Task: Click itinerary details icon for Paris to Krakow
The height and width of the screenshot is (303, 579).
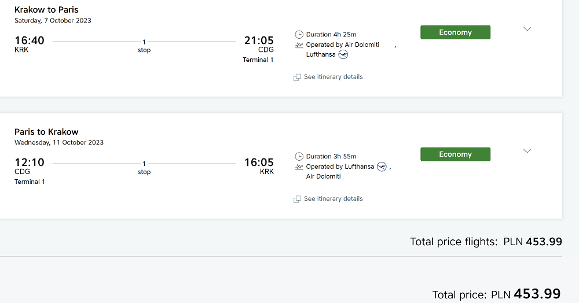Action: tap(297, 199)
